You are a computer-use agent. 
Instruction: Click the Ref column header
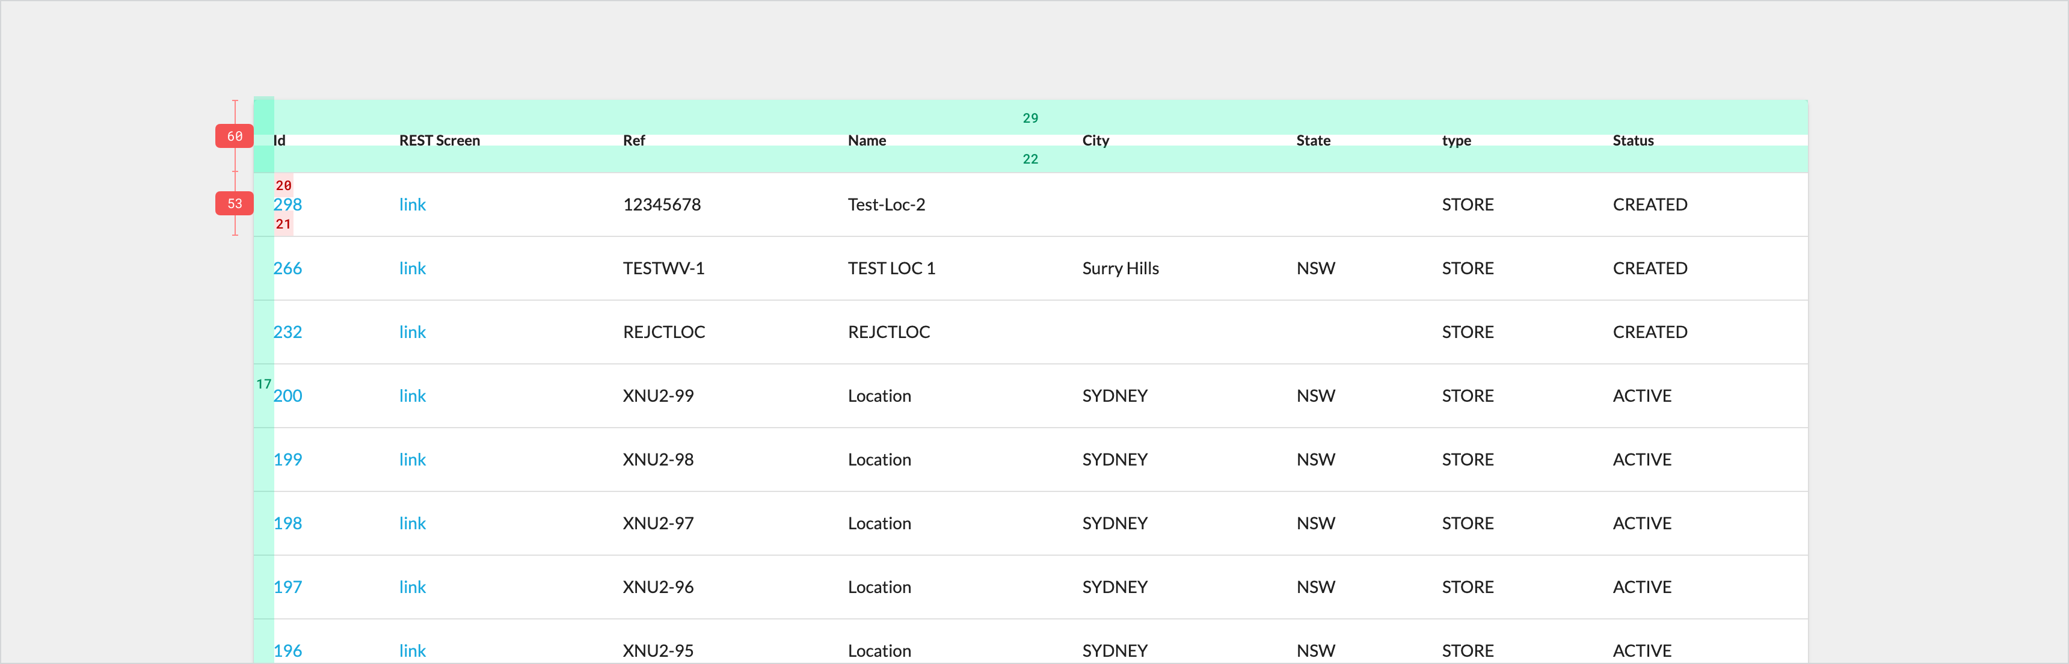pyautogui.click(x=634, y=141)
